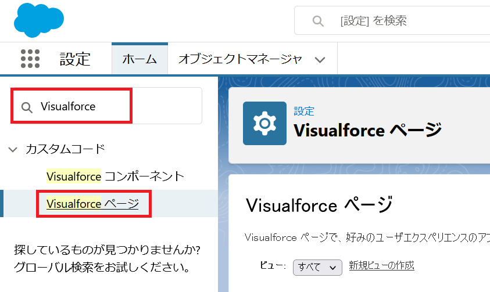Open the Visualforce ページ sidebar link
The width and height of the screenshot is (490, 292).
[92, 204]
